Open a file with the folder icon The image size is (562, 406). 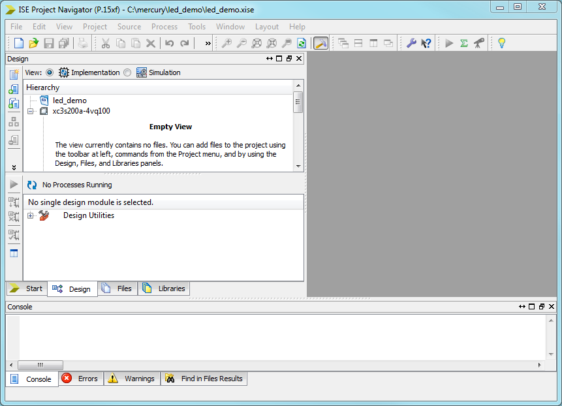pos(34,43)
